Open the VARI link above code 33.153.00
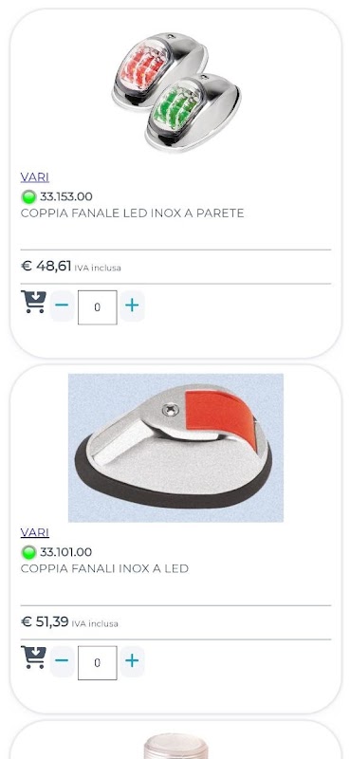 (35, 177)
